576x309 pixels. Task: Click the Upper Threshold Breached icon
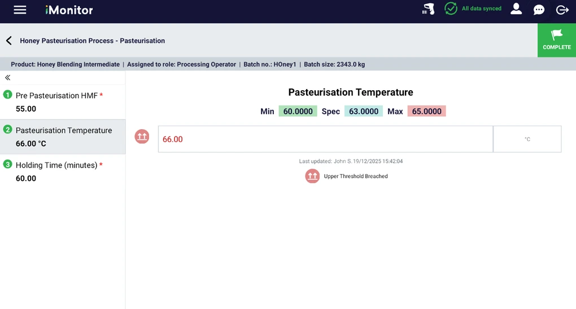coord(312,176)
